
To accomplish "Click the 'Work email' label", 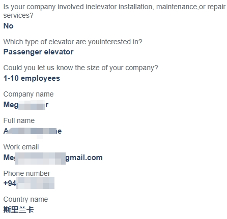I will tap(21, 147).
